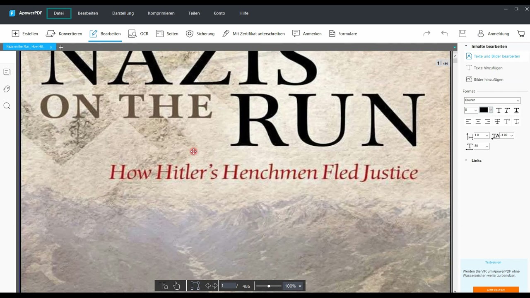Viewport: 530px width, 298px height.
Task: Expand the Links section
Action: [466, 160]
